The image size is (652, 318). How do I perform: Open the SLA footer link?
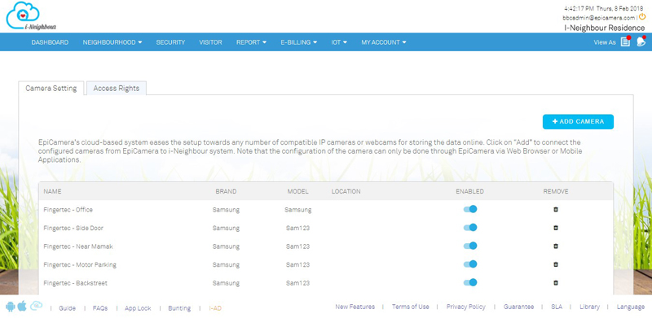557,307
